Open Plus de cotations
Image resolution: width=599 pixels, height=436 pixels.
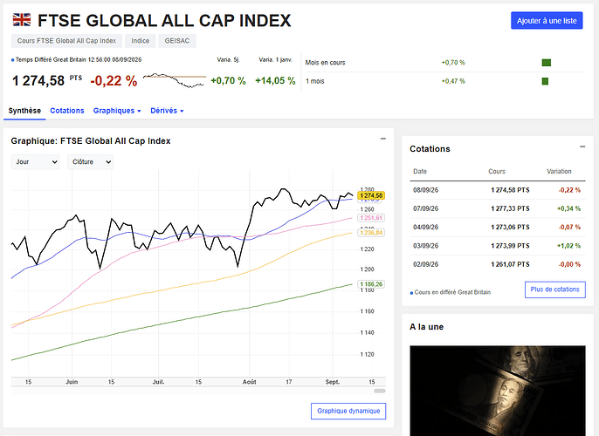pos(555,290)
